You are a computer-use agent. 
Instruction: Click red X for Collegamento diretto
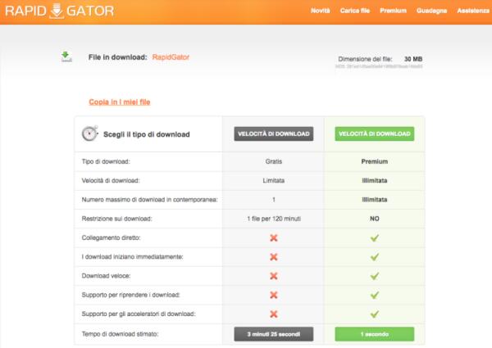[x=275, y=238]
